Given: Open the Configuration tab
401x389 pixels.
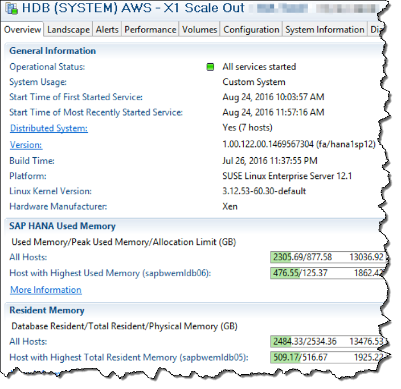Looking at the screenshot, I should (x=251, y=30).
